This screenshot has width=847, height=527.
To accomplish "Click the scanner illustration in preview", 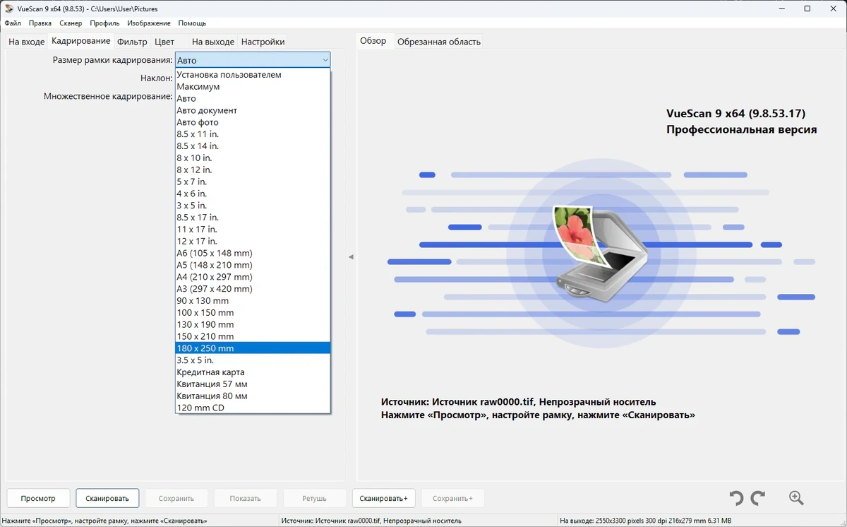I will (599, 256).
